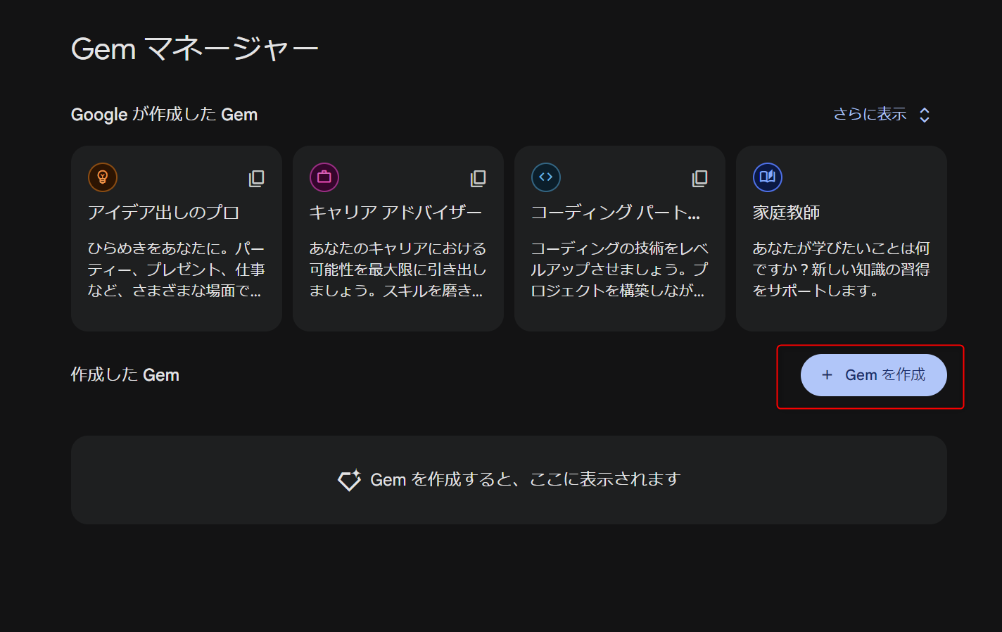Click description starting あなたのキャリアにおける

398,270
